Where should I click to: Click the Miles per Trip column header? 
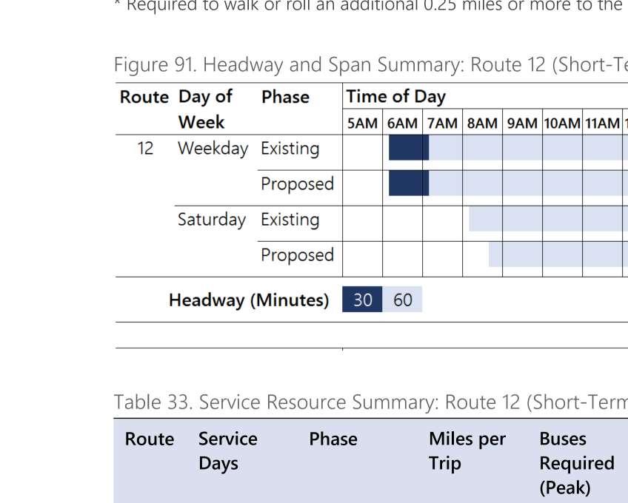467,451
